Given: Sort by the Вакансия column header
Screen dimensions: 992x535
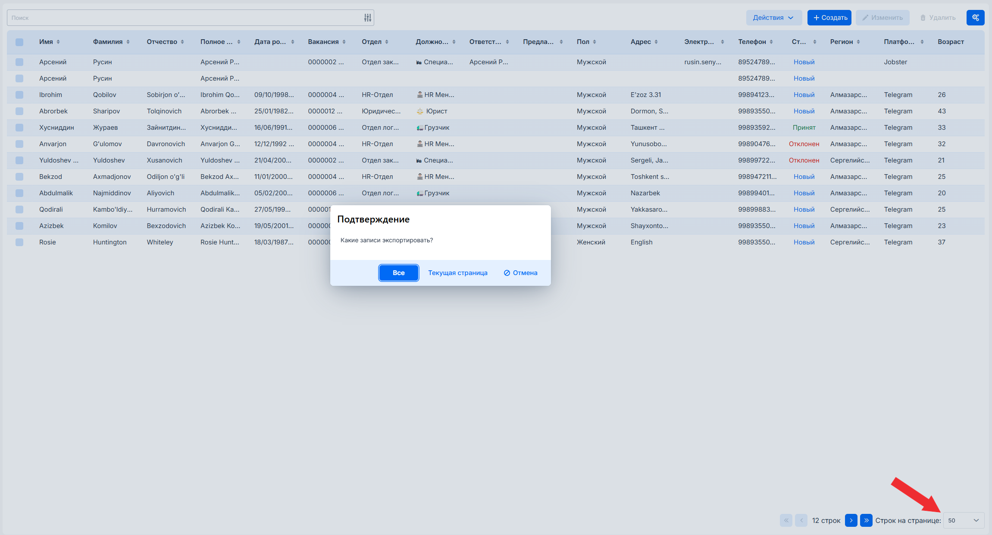Looking at the screenshot, I should click(x=323, y=42).
